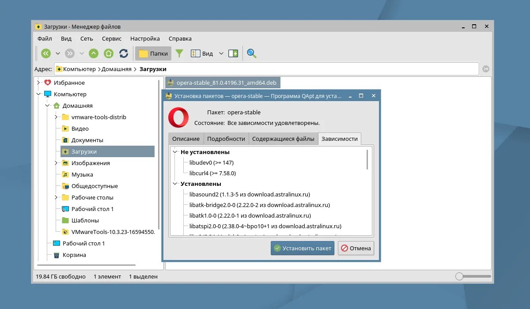Image resolution: width=530 pixels, height=309 pixels.
Task: Toggle the Папки folders panel button
Action: click(x=153, y=53)
